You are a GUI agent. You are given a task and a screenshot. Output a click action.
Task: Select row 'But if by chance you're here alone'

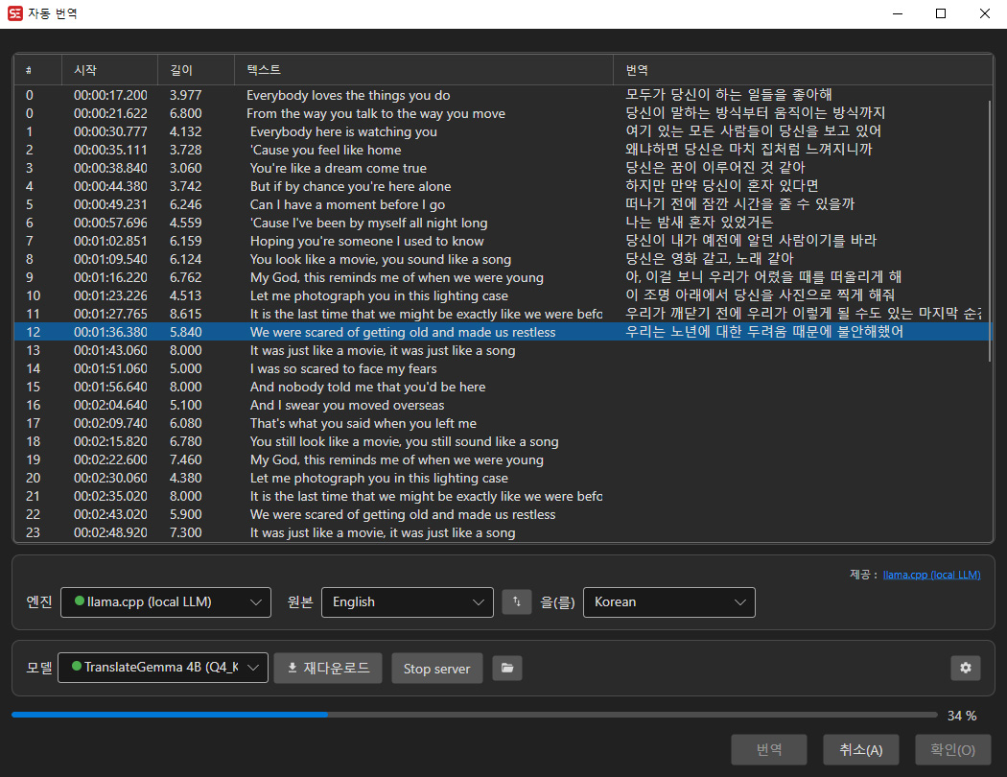coord(501,186)
